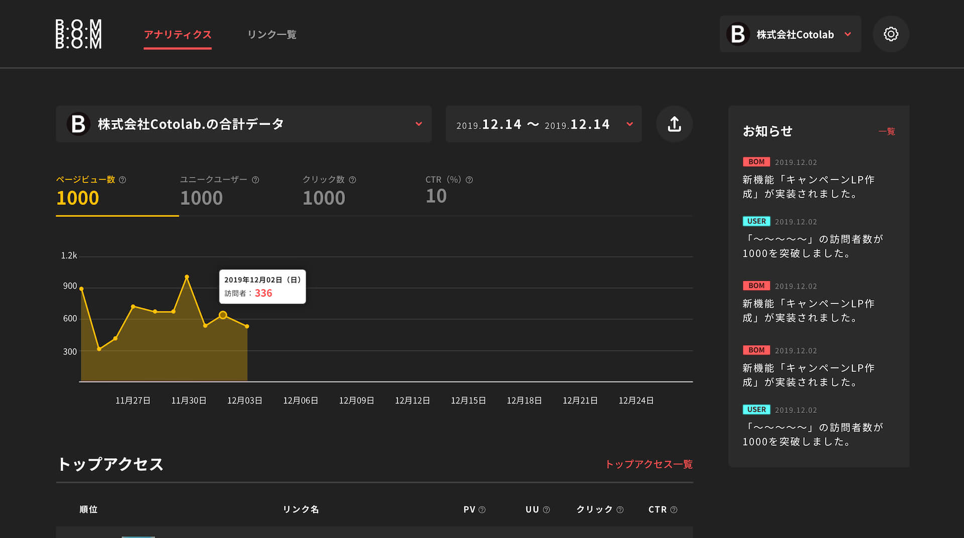Select CTR (%) metric tab
964x538 pixels.
click(x=449, y=190)
